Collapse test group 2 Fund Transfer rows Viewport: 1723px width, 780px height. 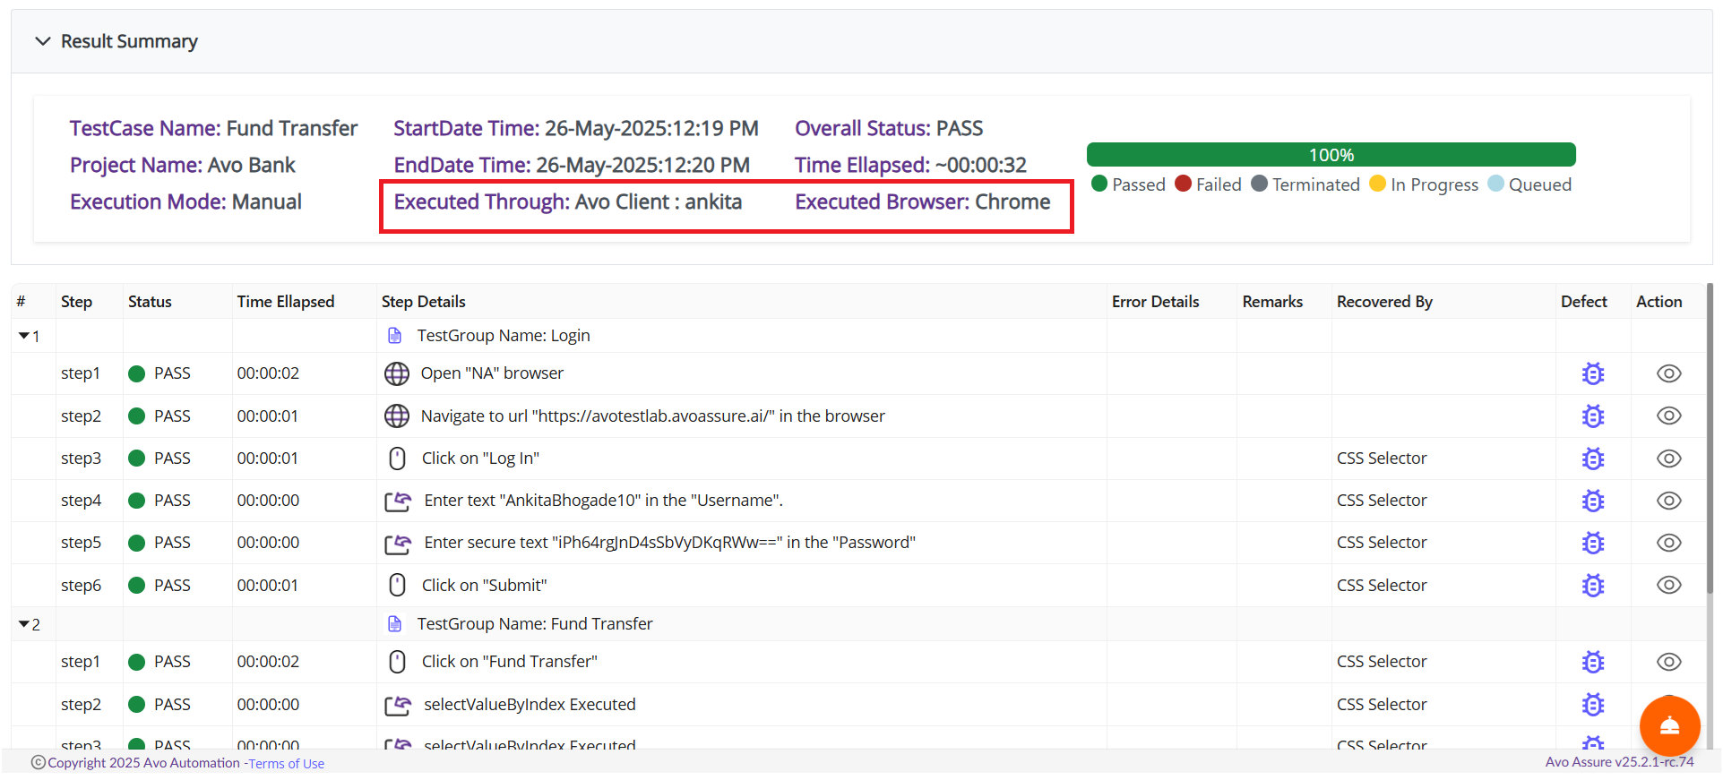pos(24,624)
